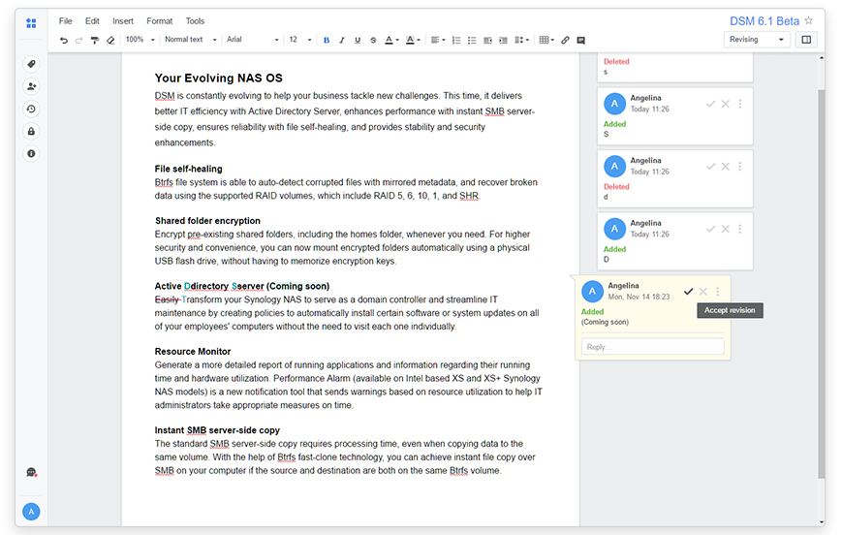Viewport: 842px width, 535px height.
Task: Reject the Added S revision
Action: (726, 104)
